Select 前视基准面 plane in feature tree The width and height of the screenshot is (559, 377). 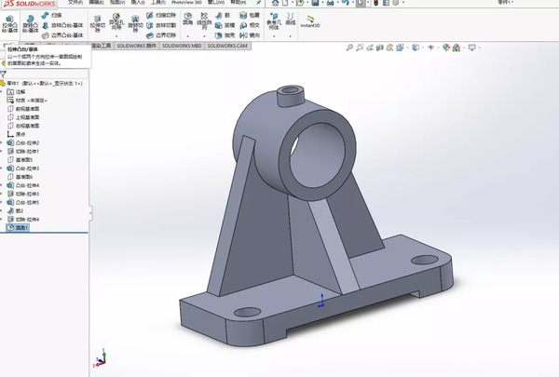[x=28, y=109]
